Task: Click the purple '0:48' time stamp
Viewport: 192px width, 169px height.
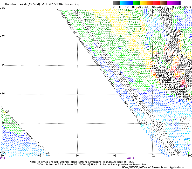Action: 3,158
